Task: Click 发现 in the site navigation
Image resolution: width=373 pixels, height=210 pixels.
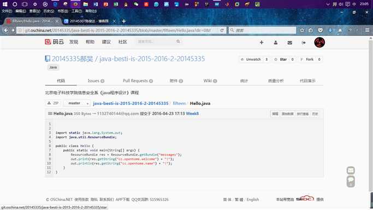Action: (74, 42)
